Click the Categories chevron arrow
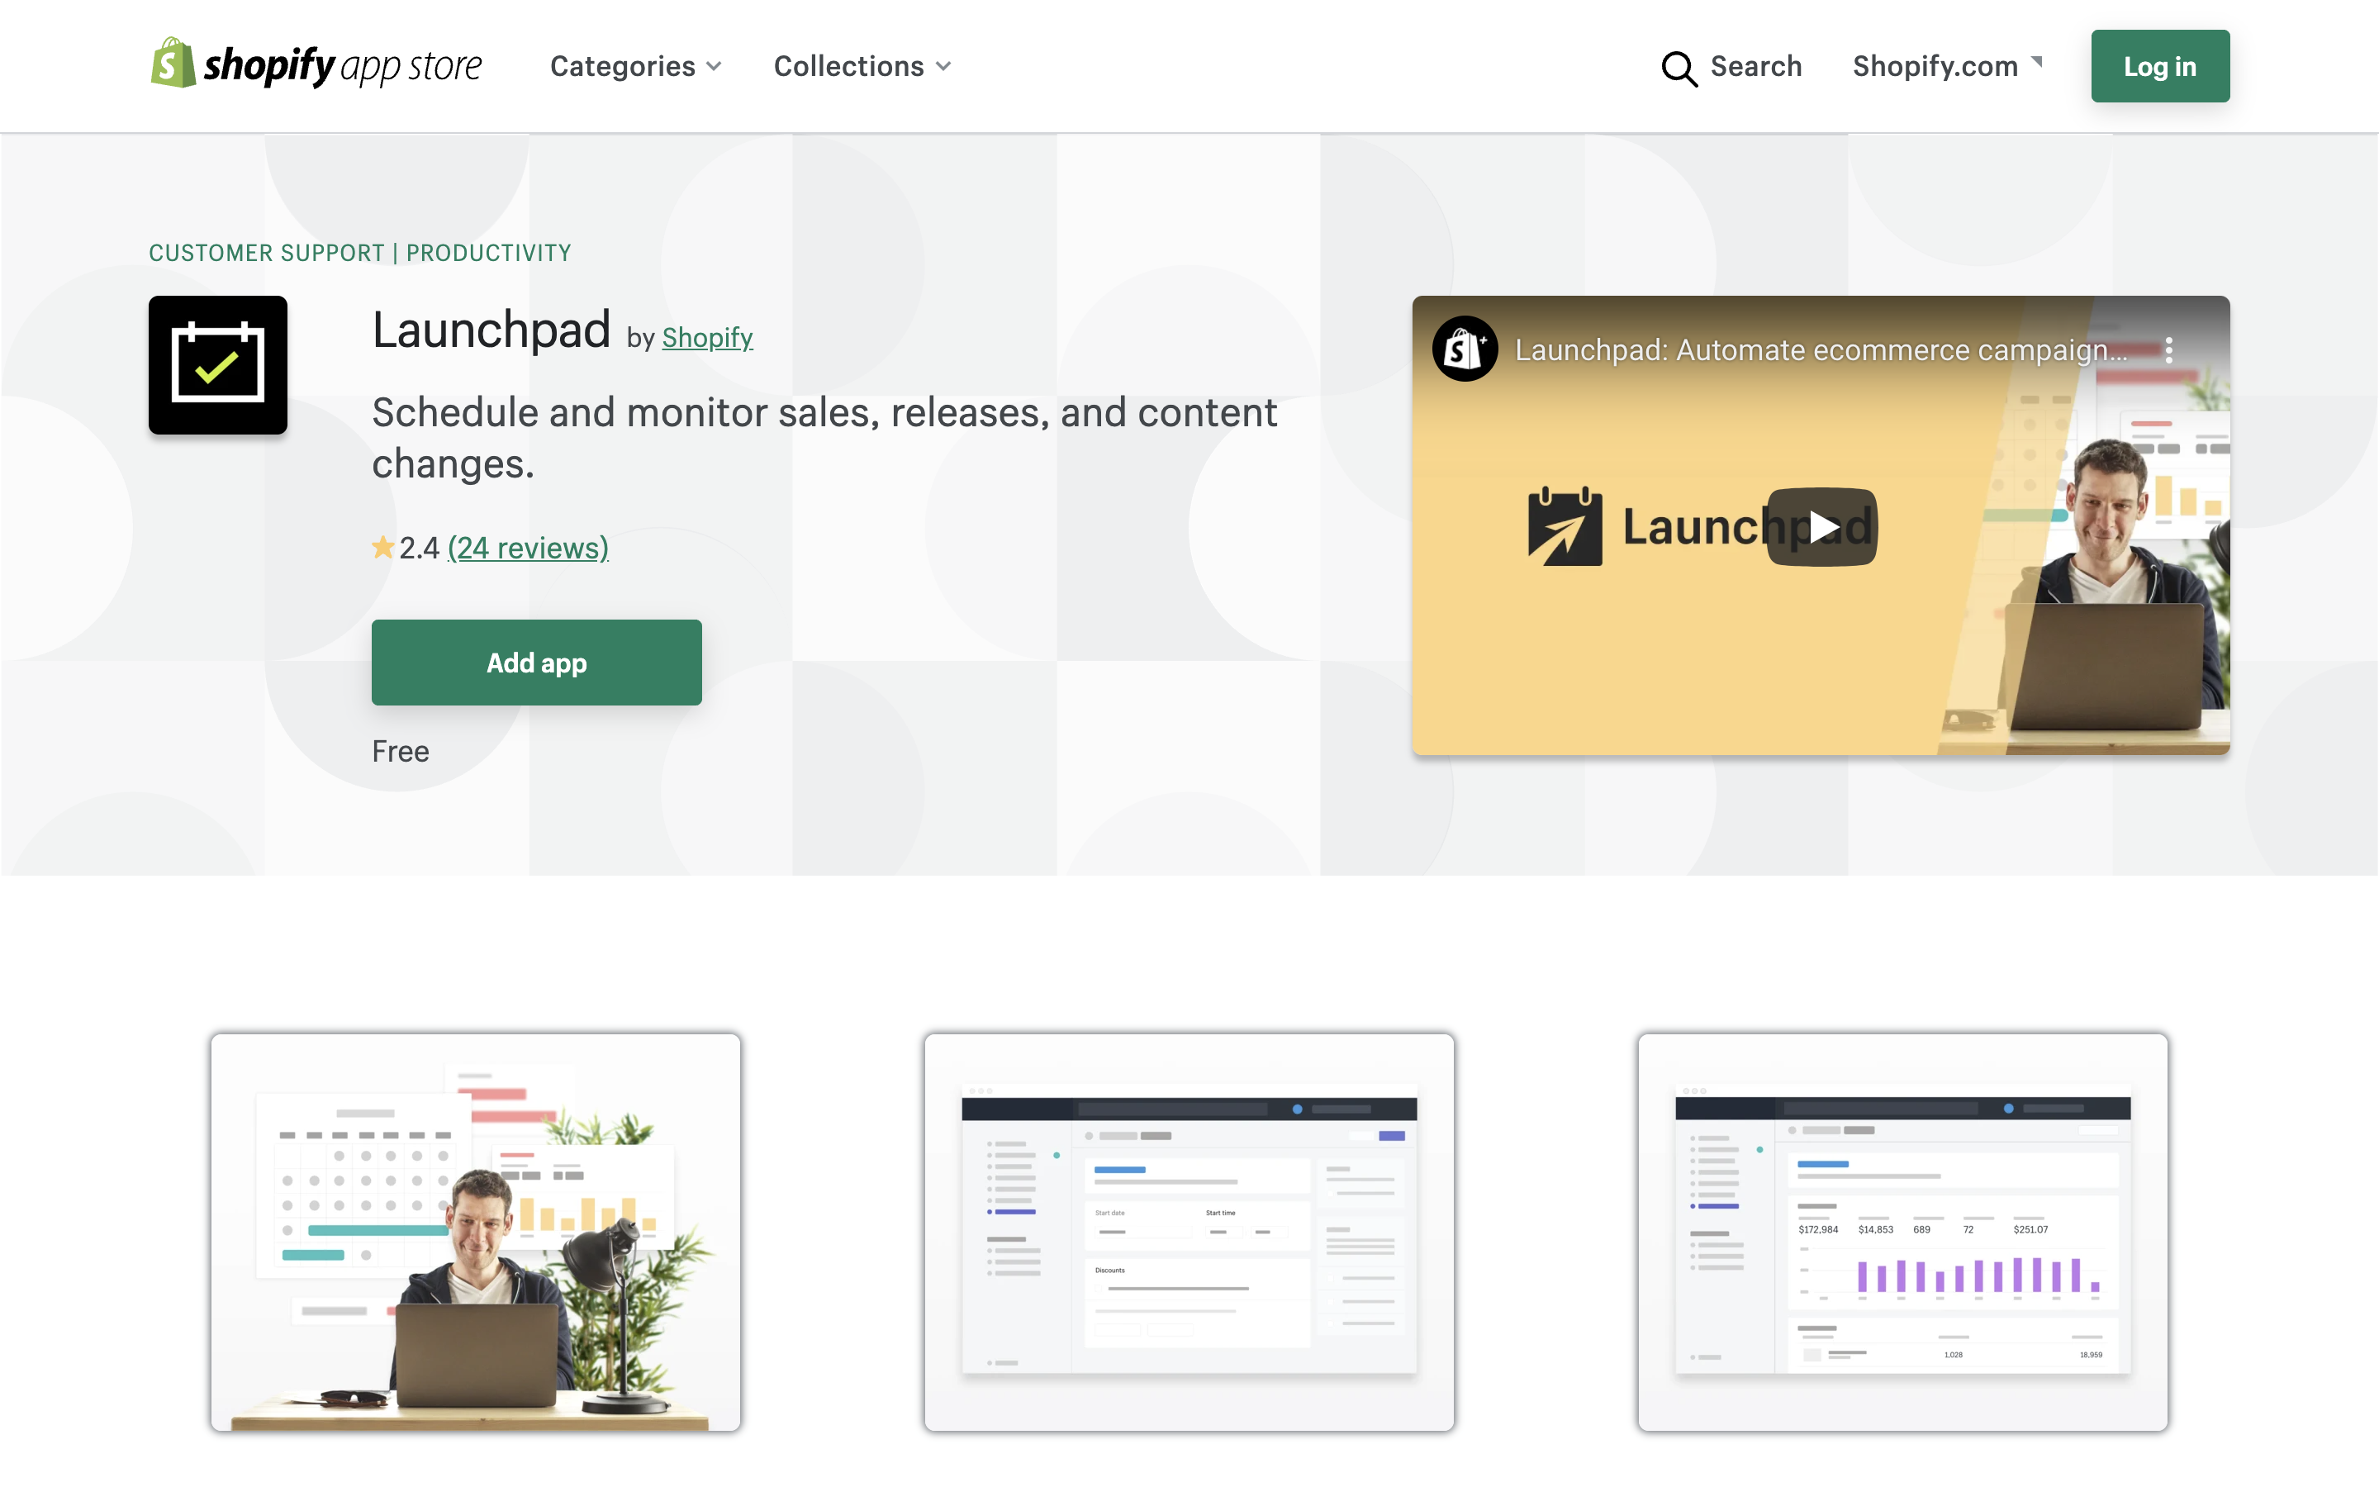The image size is (2379, 1487). (715, 67)
